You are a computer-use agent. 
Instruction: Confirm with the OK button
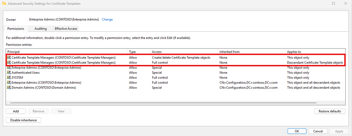(297, 131)
